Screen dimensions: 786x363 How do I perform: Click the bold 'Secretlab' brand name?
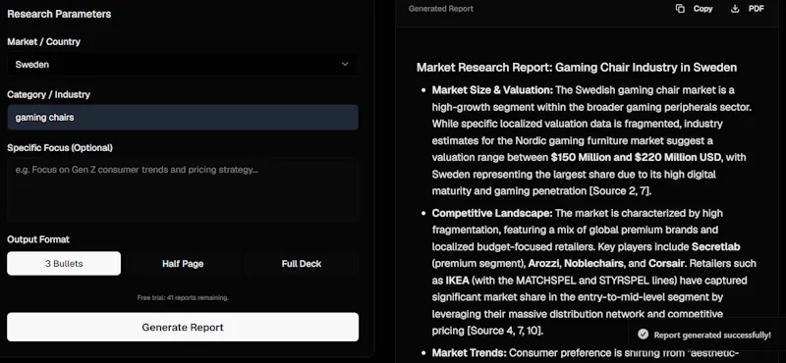pyautogui.click(x=716, y=247)
